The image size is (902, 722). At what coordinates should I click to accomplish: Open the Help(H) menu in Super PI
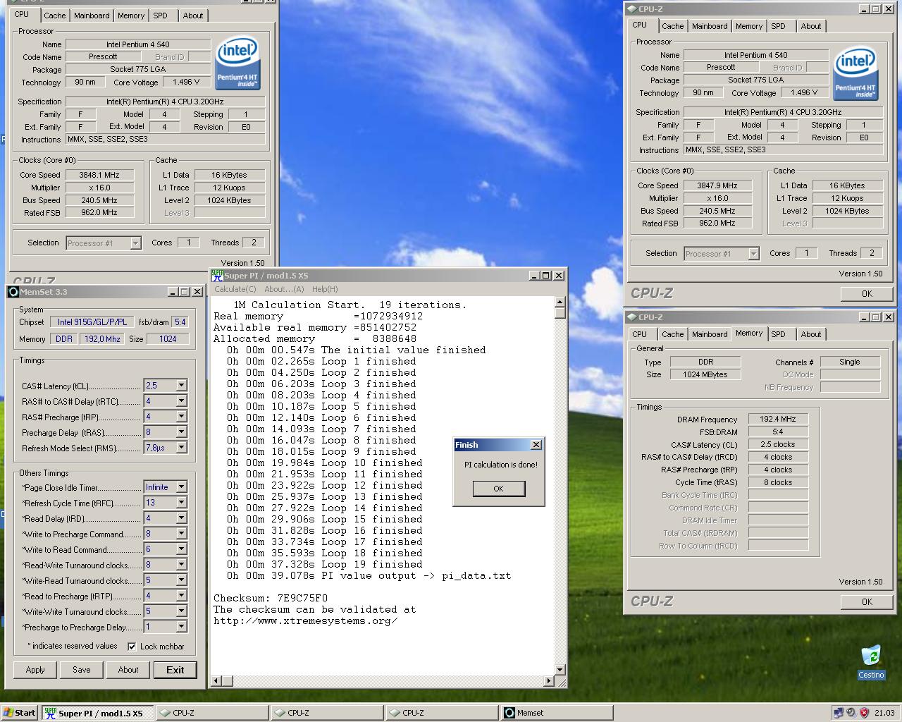tap(325, 289)
